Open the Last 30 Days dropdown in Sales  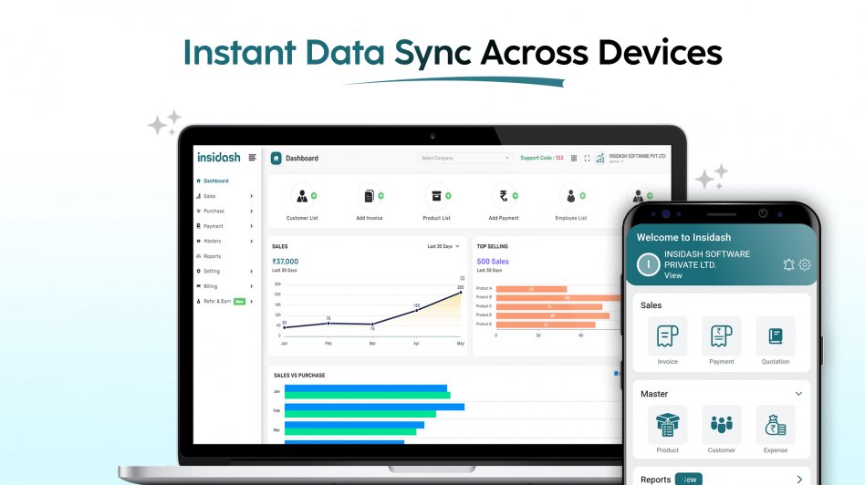pos(443,246)
